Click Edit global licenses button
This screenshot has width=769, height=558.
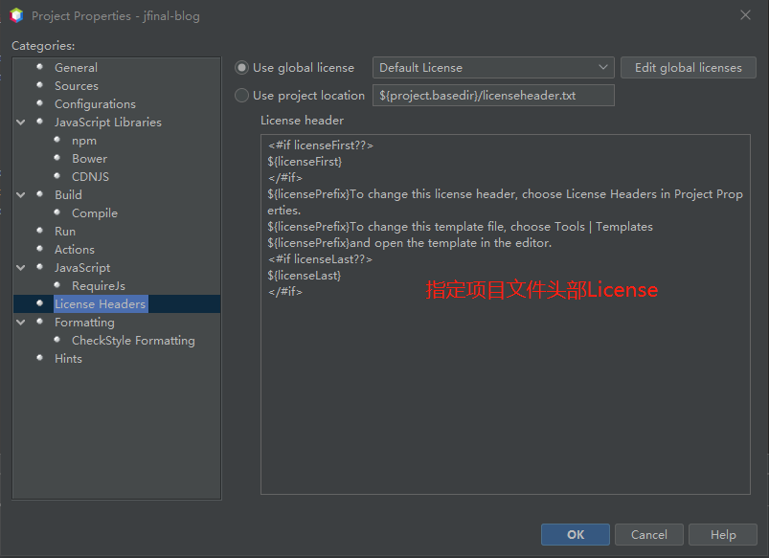688,68
